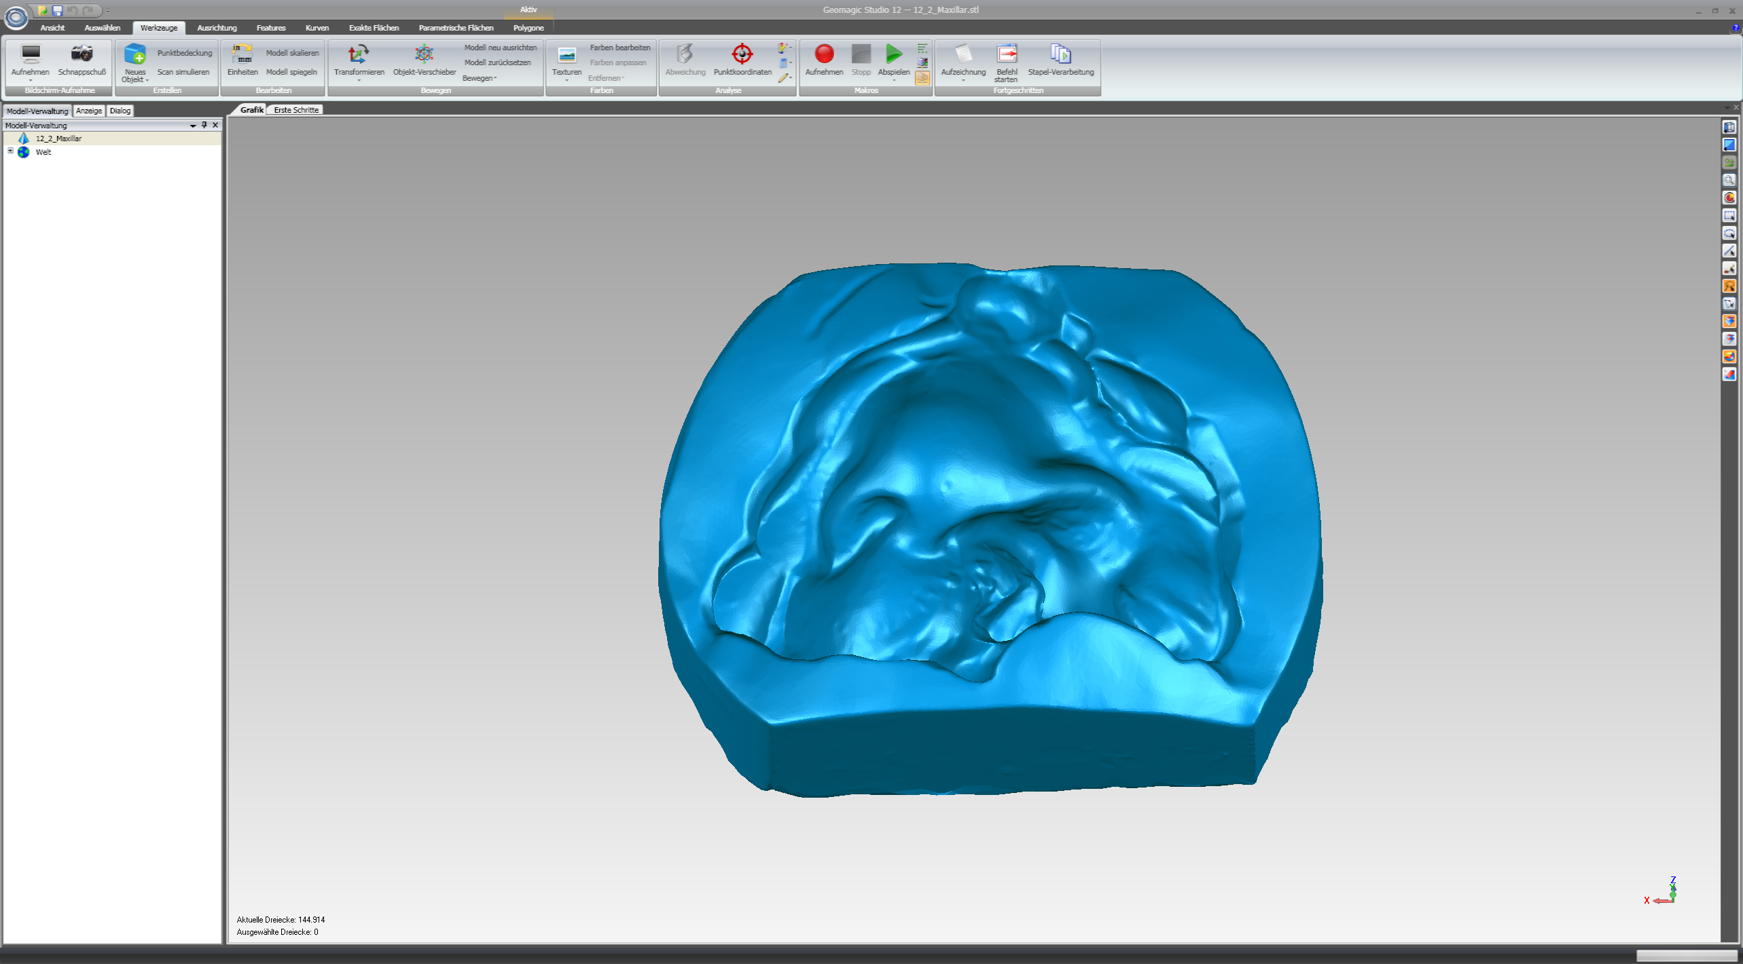Click the green Abspielen play button
This screenshot has width=1743, height=964.
(894, 54)
